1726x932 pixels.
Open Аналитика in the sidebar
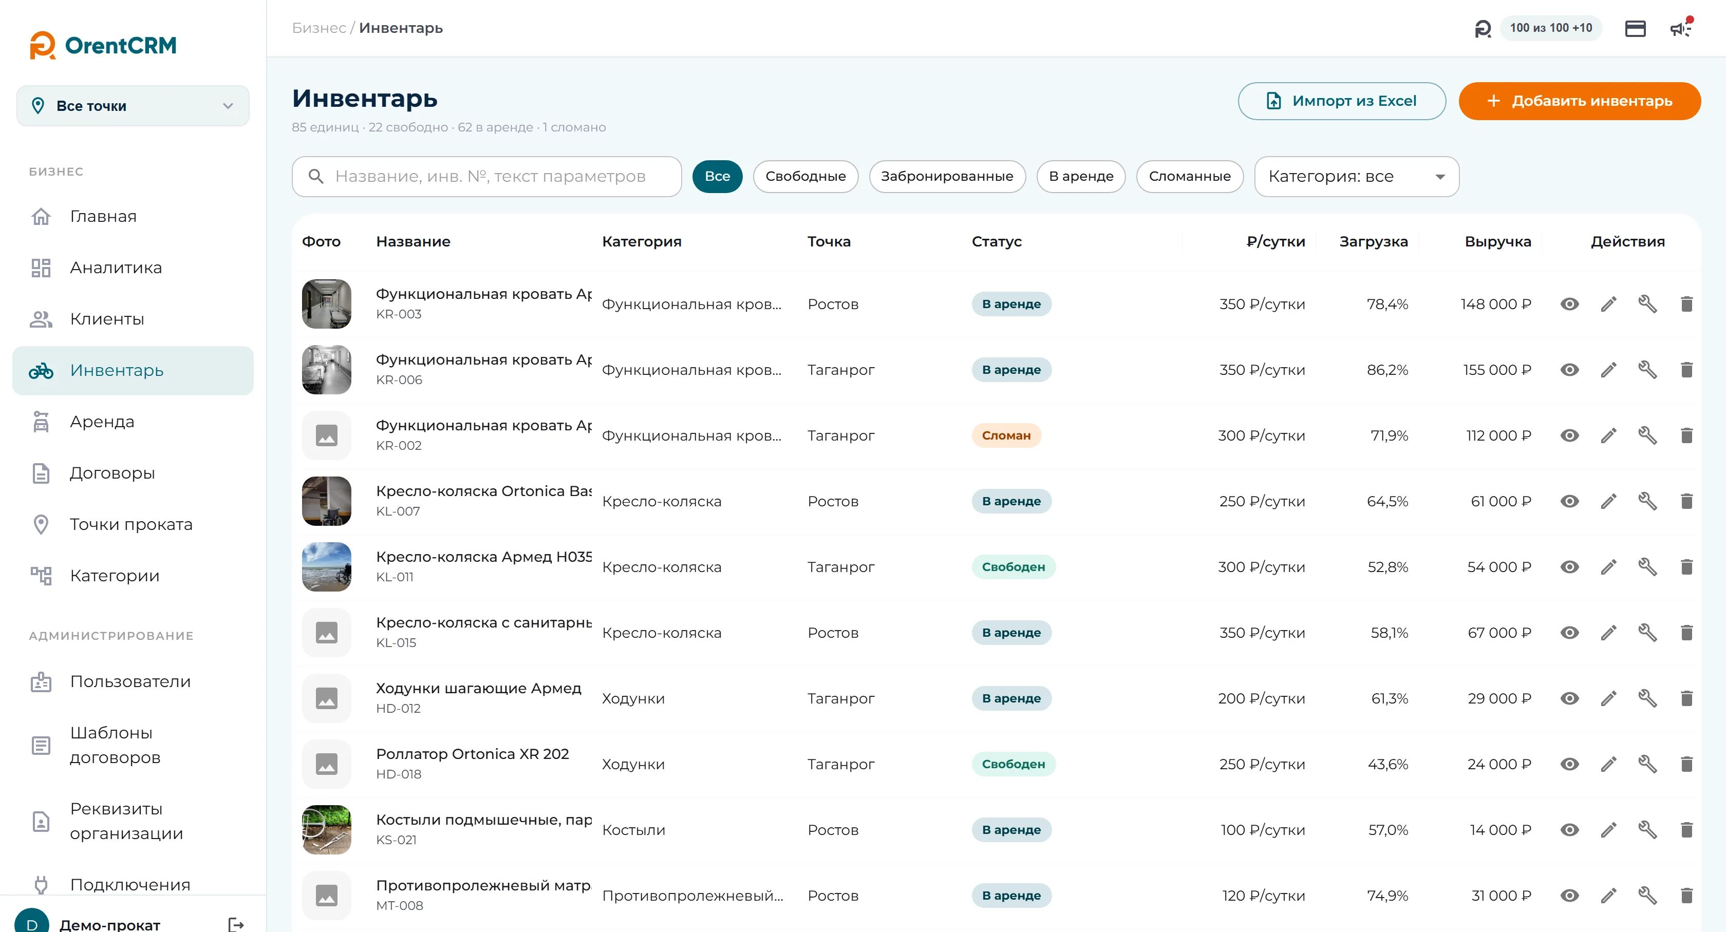tap(133, 268)
